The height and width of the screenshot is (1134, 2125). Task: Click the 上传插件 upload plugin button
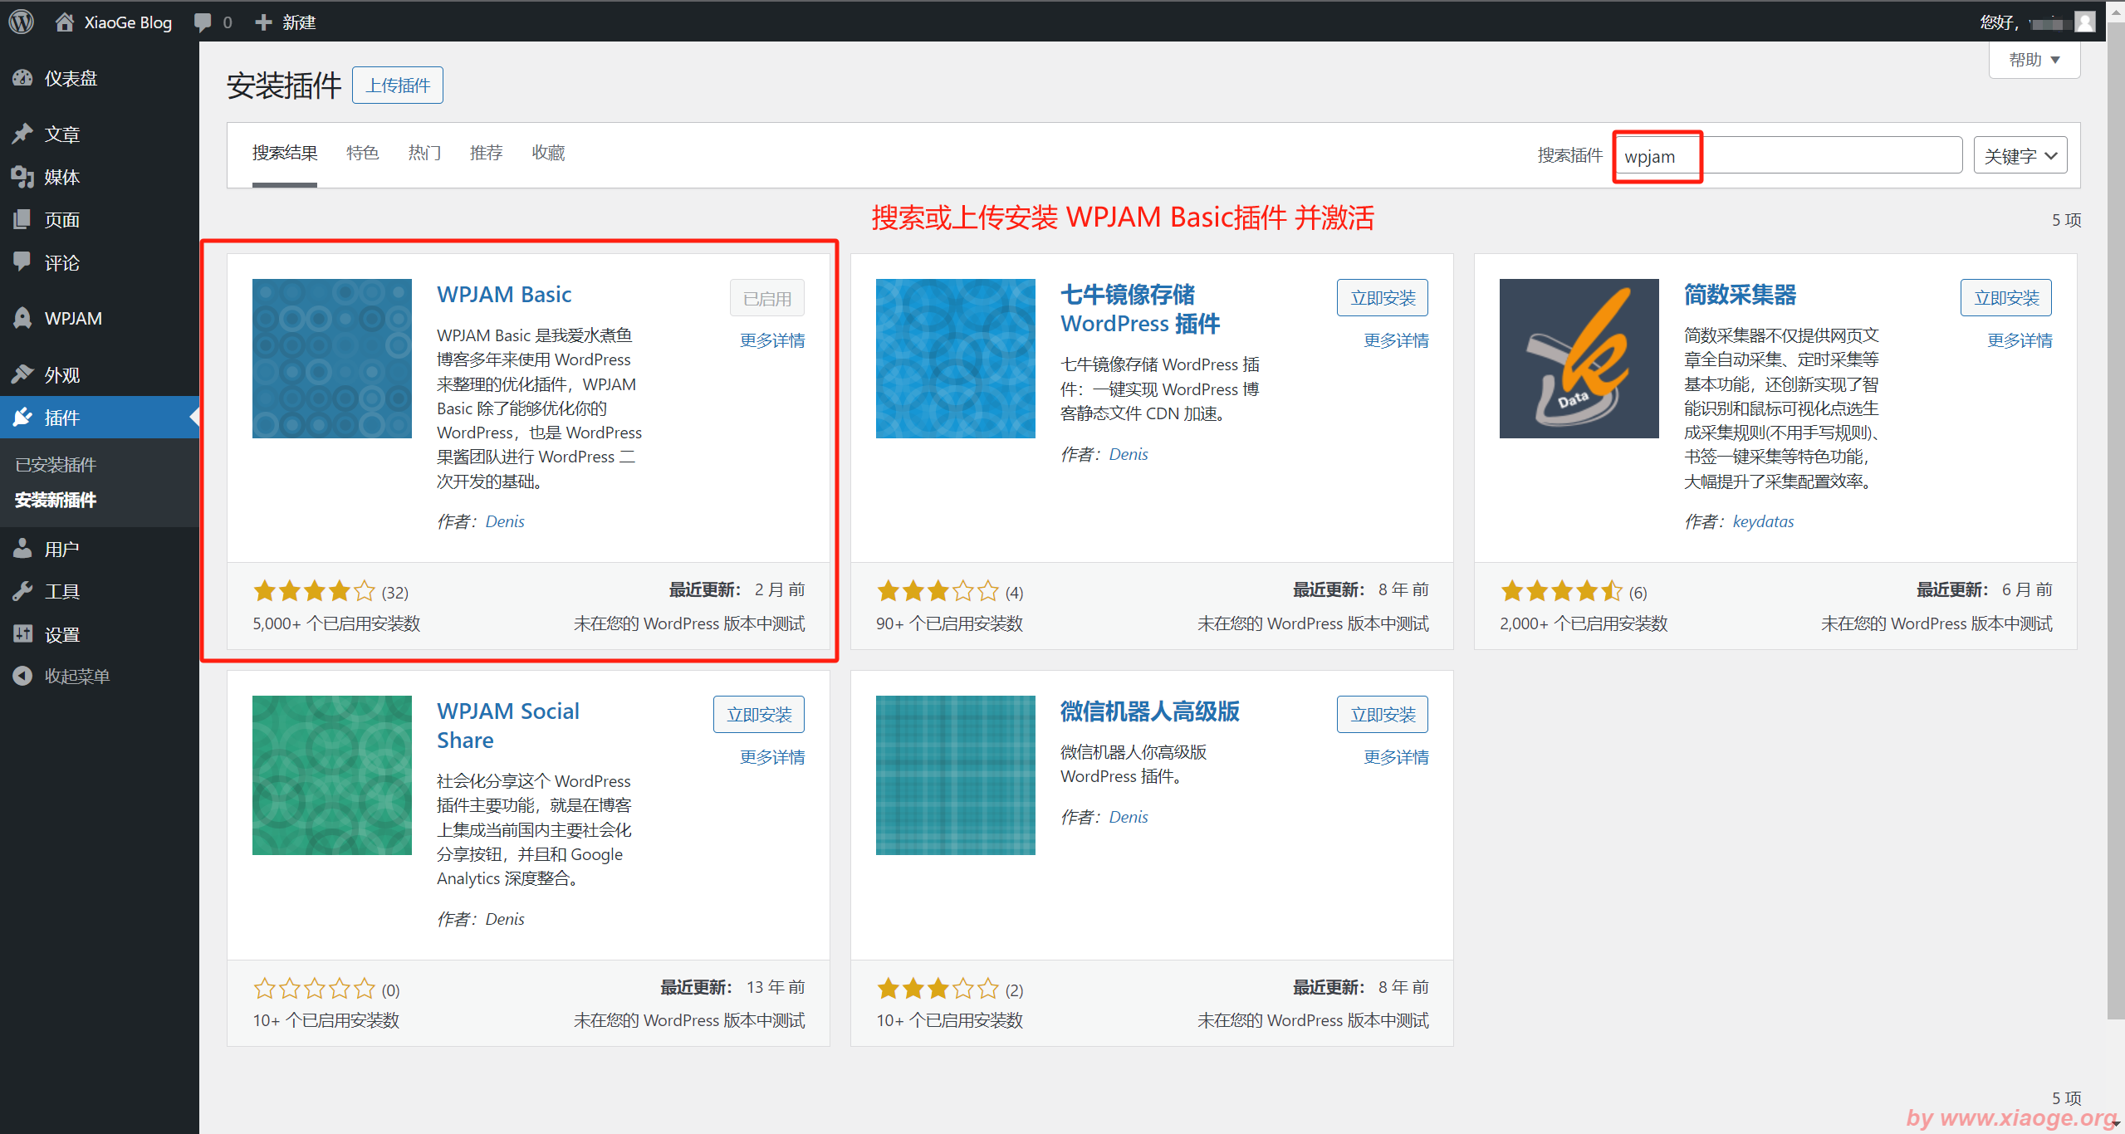(398, 86)
